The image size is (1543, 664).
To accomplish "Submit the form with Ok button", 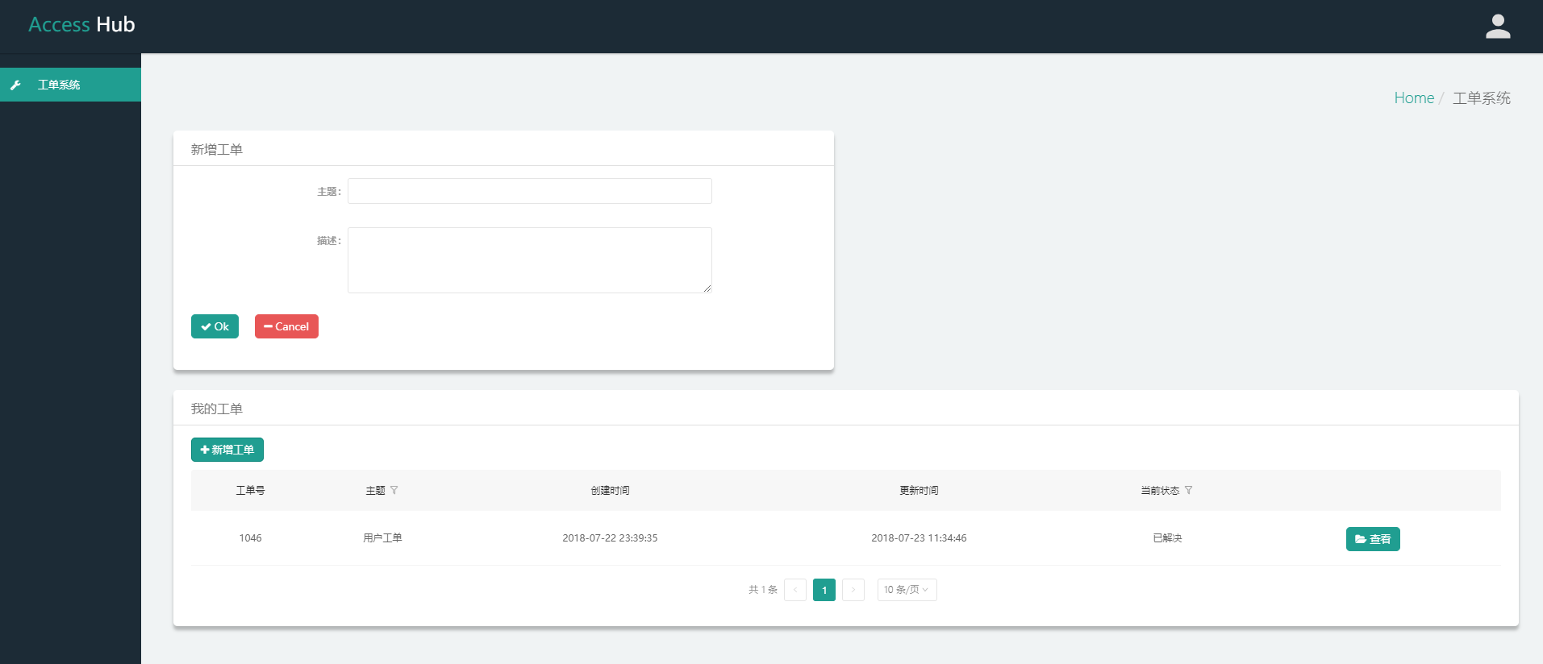I will tap(215, 326).
